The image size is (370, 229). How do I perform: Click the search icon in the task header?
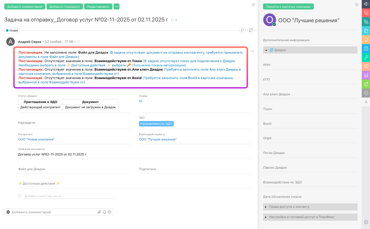point(242,30)
